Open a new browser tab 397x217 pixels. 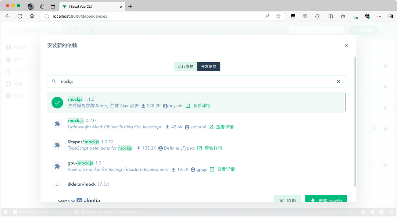pyautogui.click(x=130, y=7)
